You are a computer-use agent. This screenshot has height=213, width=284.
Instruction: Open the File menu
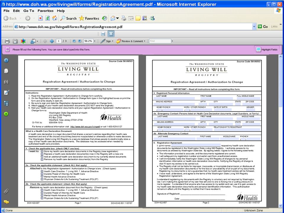(7, 11)
